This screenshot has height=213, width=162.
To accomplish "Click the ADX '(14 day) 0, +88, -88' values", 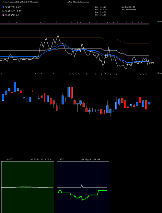I will pyautogui.click(x=90, y=159).
